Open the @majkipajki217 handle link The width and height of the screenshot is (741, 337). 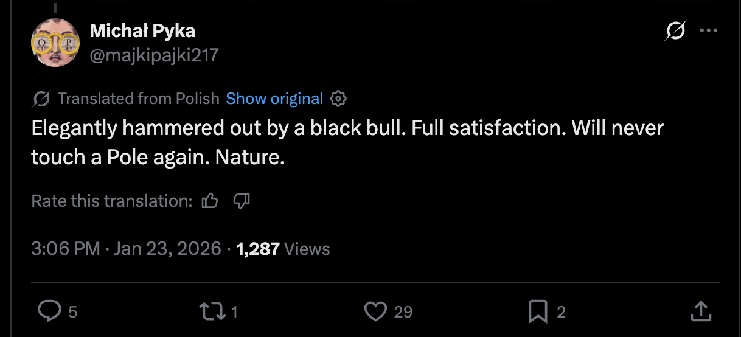[x=154, y=56]
